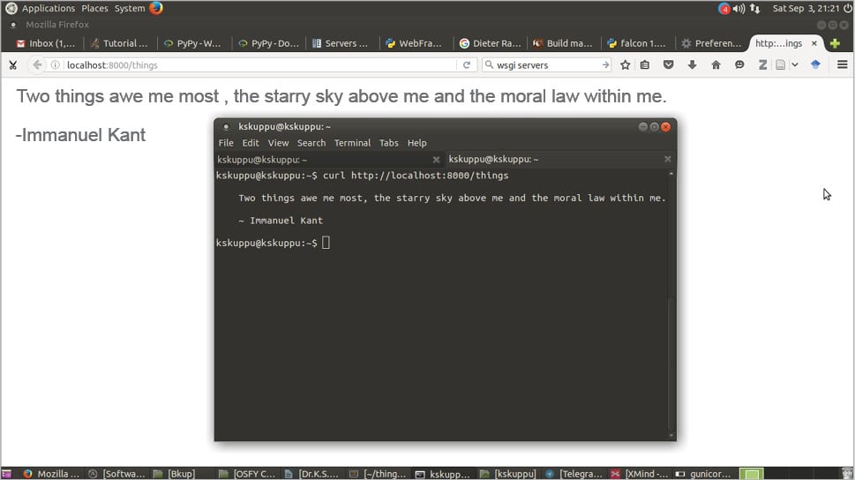Screen dimensions: 855x480
Task: Open the Firefox hamburger menu
Action: (842, 64)
